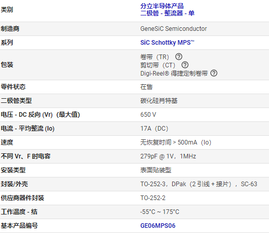The image size is (269, 233).
Task: Click the 包装 row label
Action: point(7,65)
